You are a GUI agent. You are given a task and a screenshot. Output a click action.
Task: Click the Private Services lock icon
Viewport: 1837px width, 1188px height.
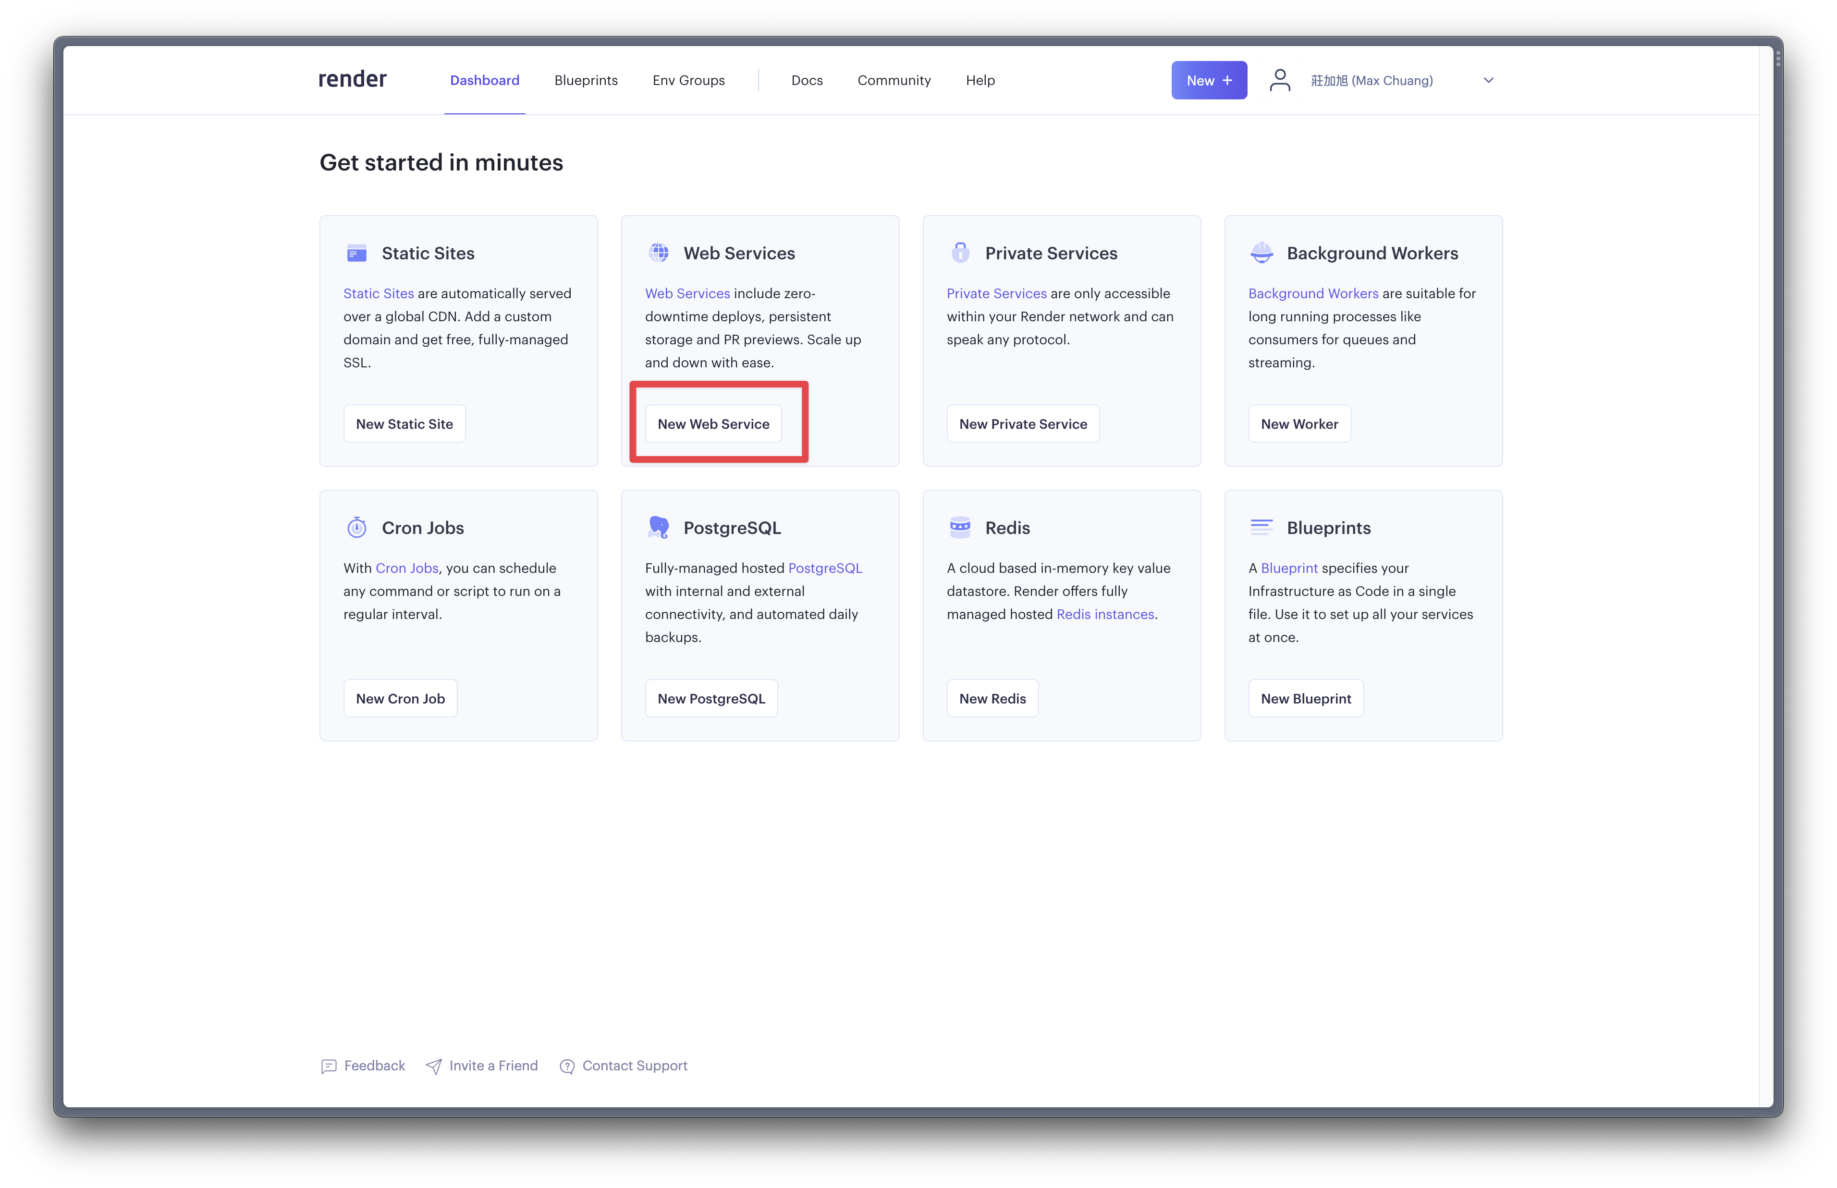click(x=960, y=253)
